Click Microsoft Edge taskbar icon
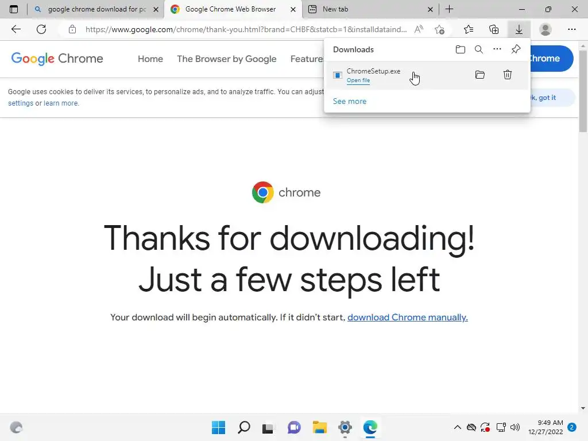 tap(370, 427)
